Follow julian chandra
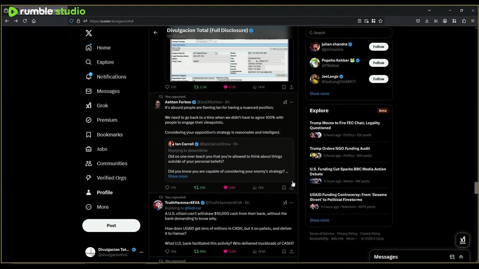This screenshot has height=269, width=479. 378,47
